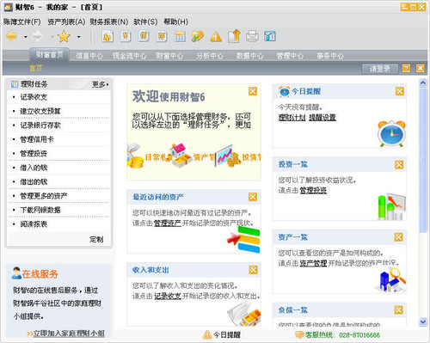Close the 欢迎使用财智6 welcome card
This screenshot has height=343, width=430.
pyautogui.click(x=253, y=91)
